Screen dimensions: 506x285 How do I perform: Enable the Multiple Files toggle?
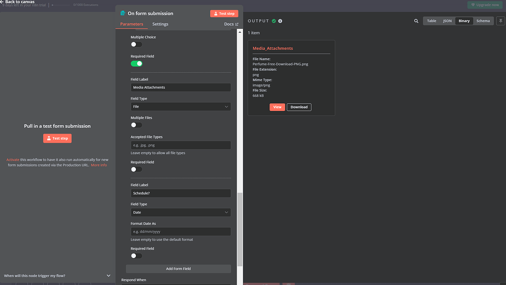click(x=136, y=125)
